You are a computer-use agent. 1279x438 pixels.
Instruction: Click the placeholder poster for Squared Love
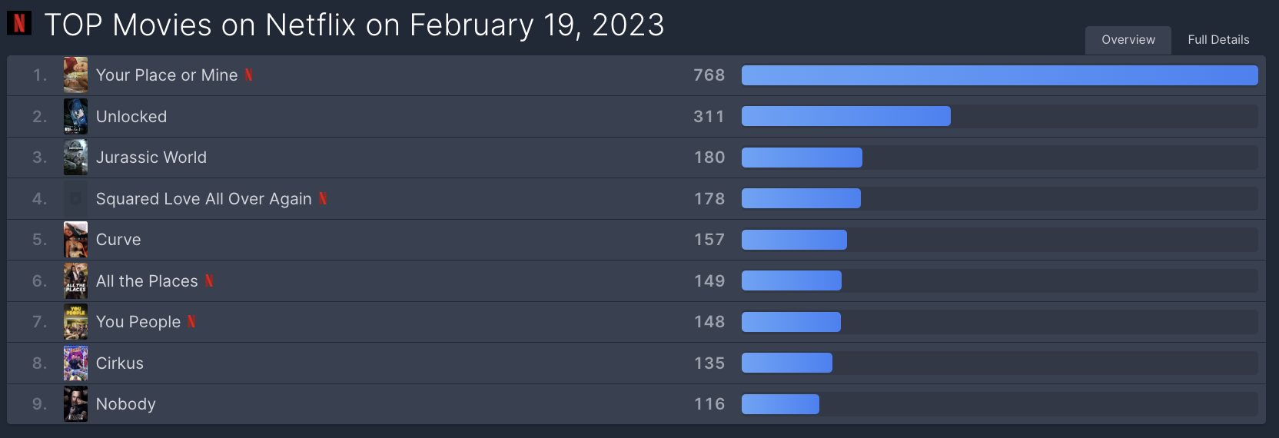pos(75,199)
